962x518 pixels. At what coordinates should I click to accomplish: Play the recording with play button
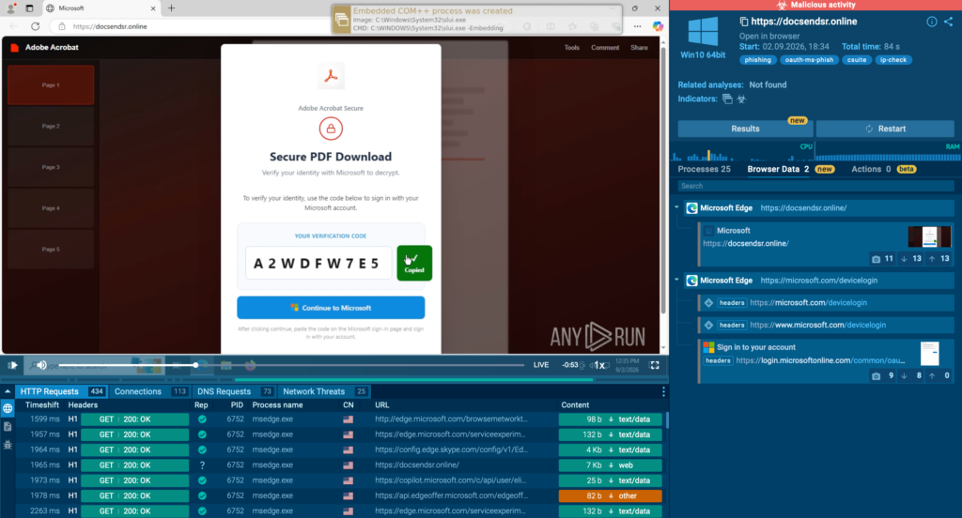point(12,365)
